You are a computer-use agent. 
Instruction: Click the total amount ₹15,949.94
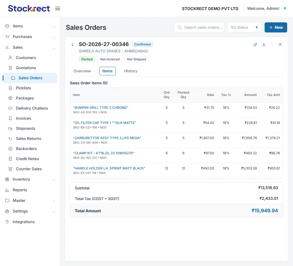pos(265,211)
